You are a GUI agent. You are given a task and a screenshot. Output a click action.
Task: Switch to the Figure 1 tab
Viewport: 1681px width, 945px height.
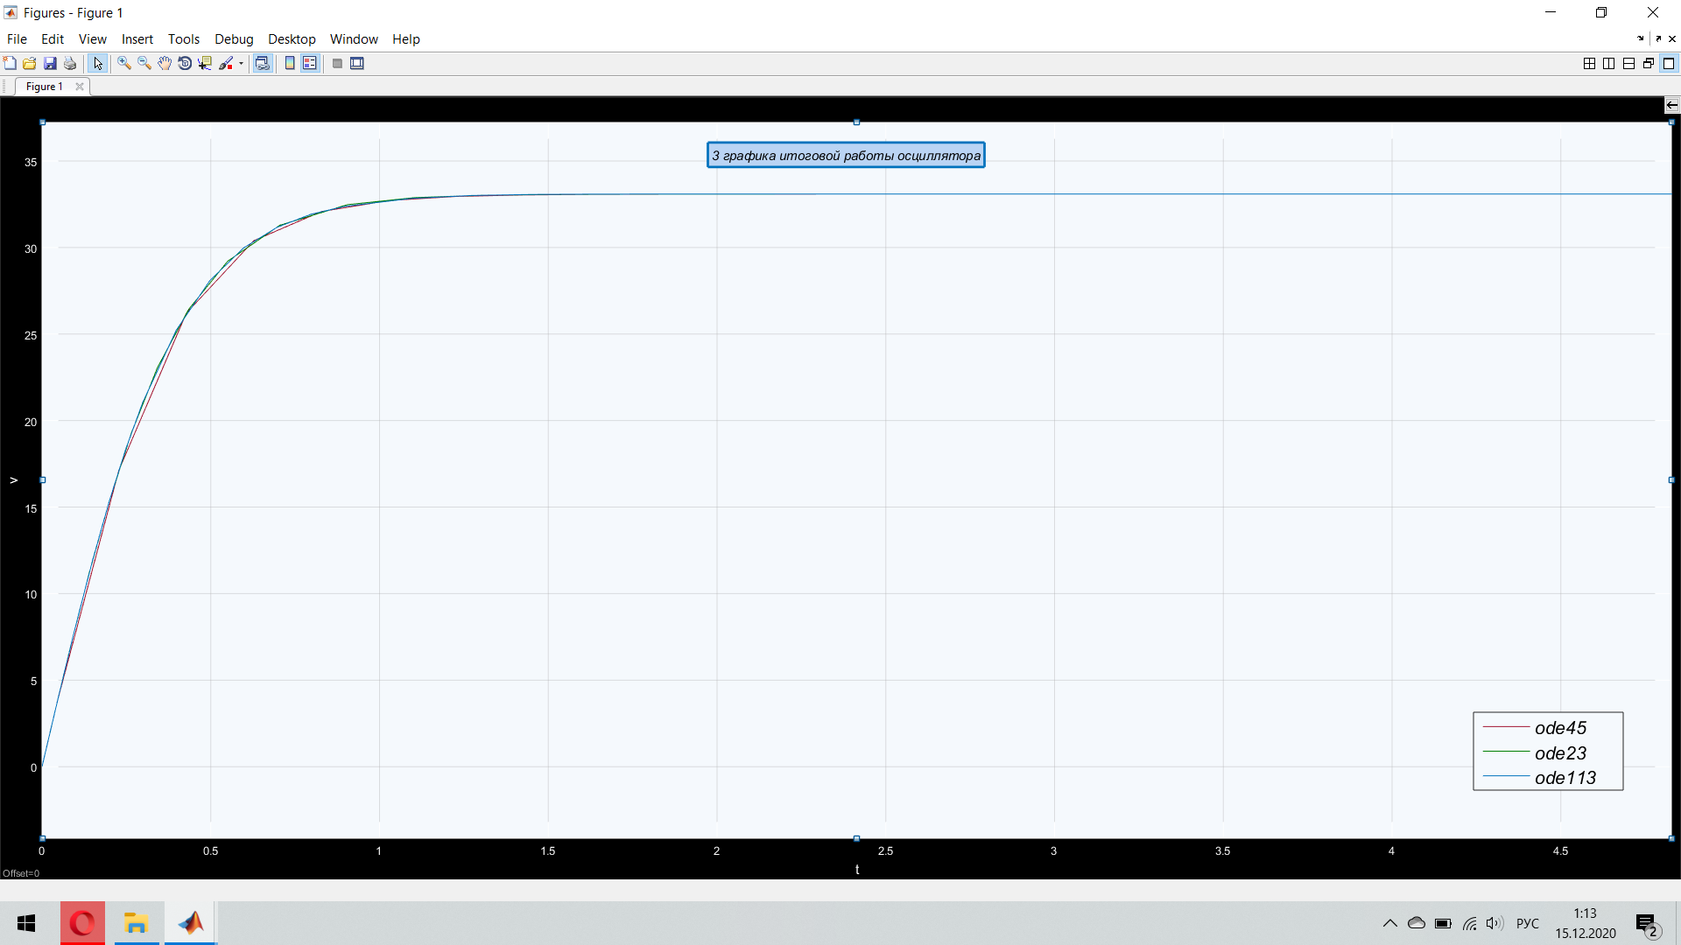[x=44, y=86]
